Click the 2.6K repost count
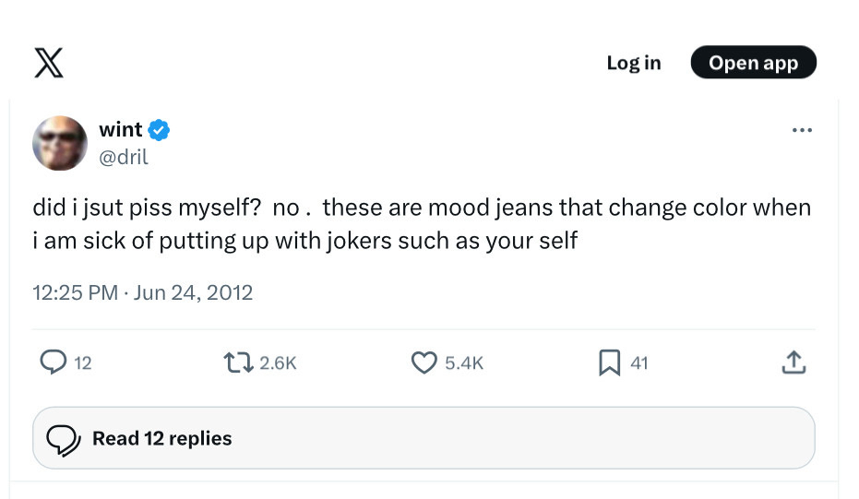Image resolution: width=859 pixels, height=499 pixels. pyautogui.click(x=278, y=363)
